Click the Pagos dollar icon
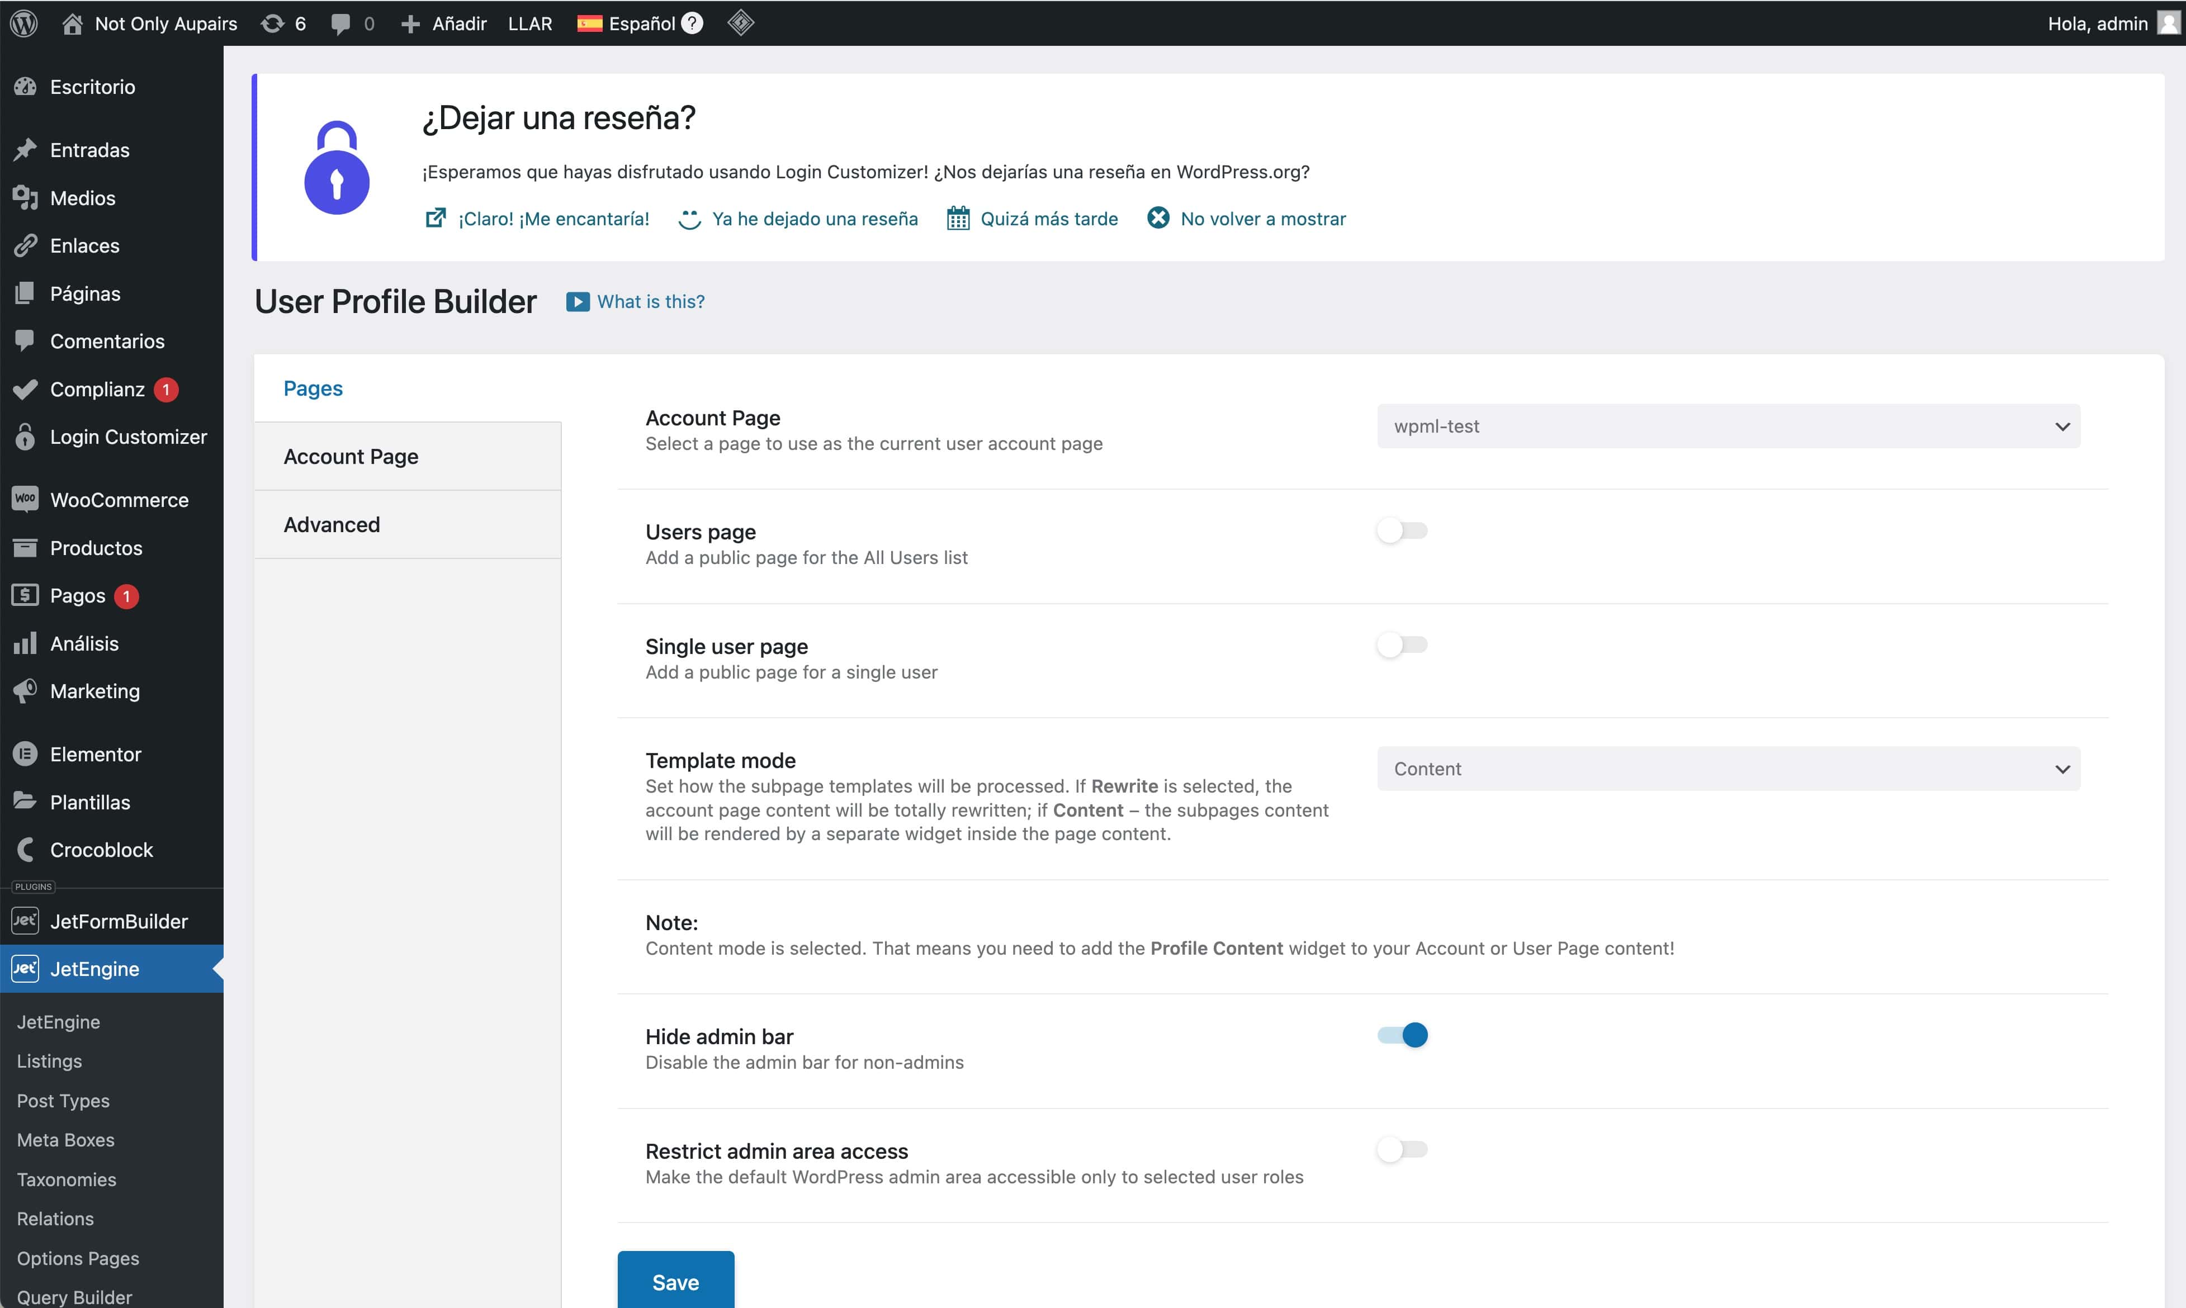 (26, 595)
